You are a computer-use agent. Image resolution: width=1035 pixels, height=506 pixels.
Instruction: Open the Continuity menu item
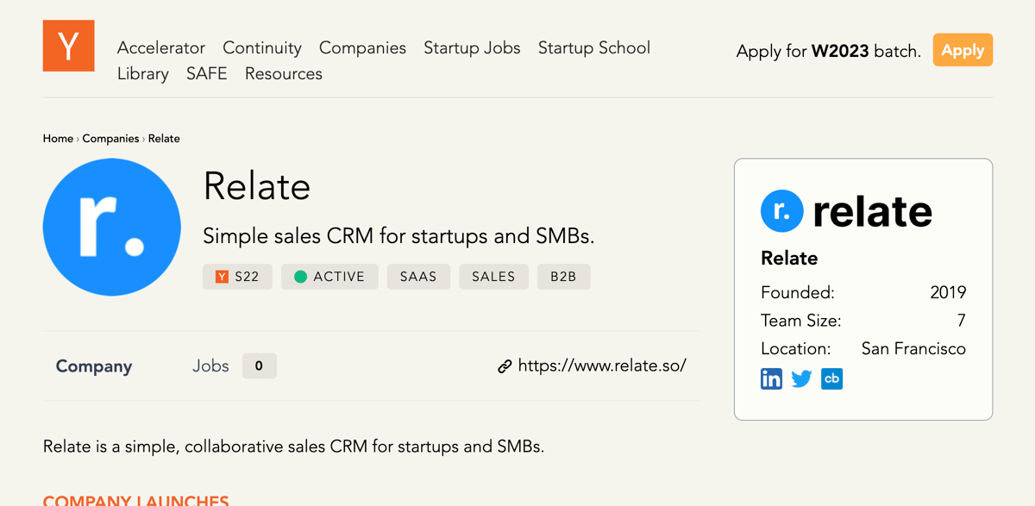[x=262, y=47]
